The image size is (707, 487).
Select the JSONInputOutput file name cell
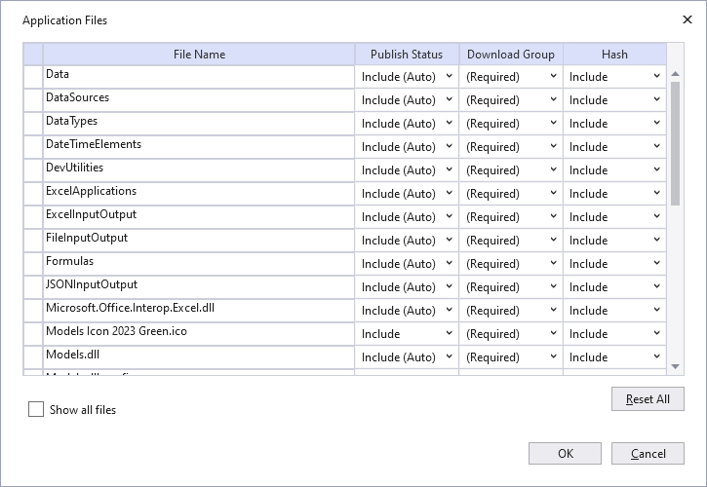[199, 287]
